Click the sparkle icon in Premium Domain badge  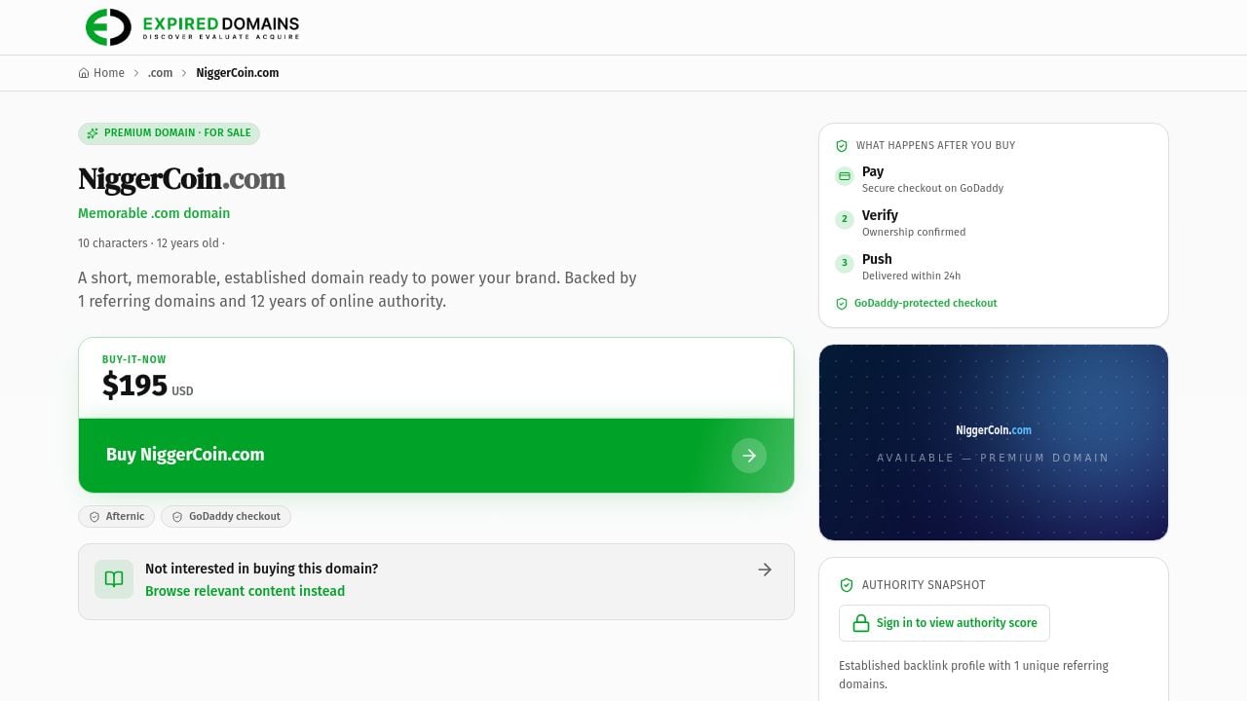click(93, 133)
